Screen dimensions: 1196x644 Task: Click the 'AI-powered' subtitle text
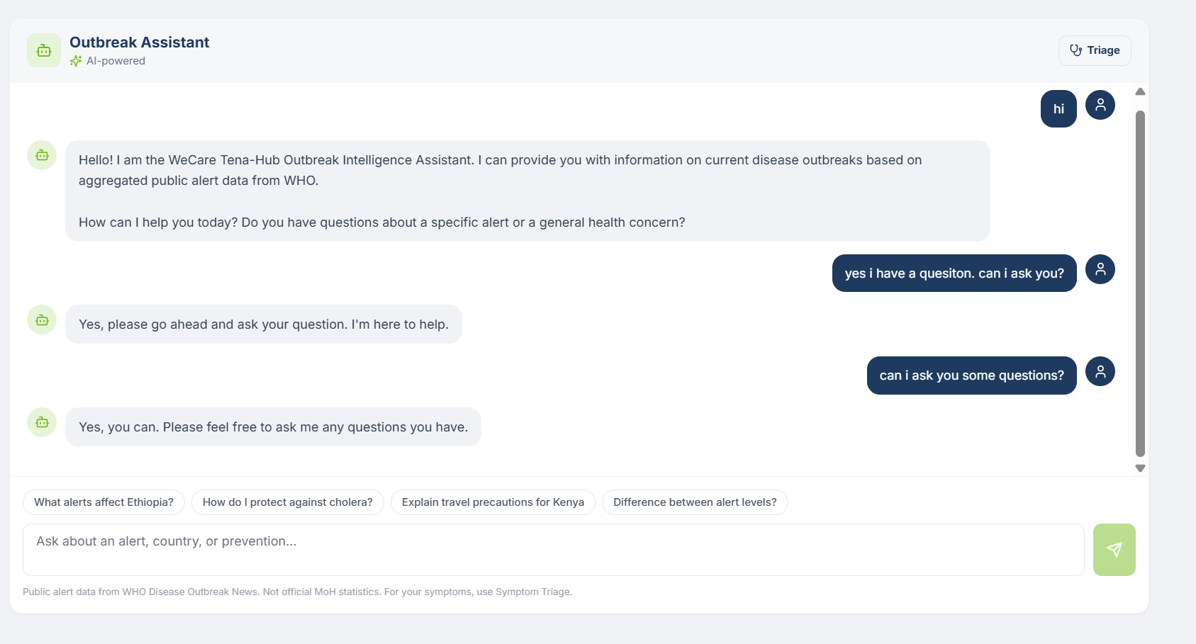(116, 61)
